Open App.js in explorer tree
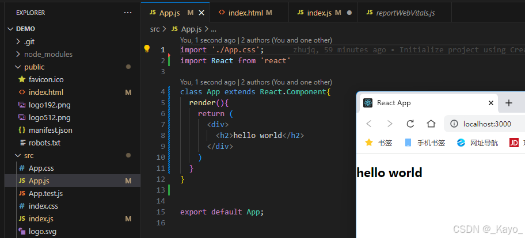 point(73,181)
